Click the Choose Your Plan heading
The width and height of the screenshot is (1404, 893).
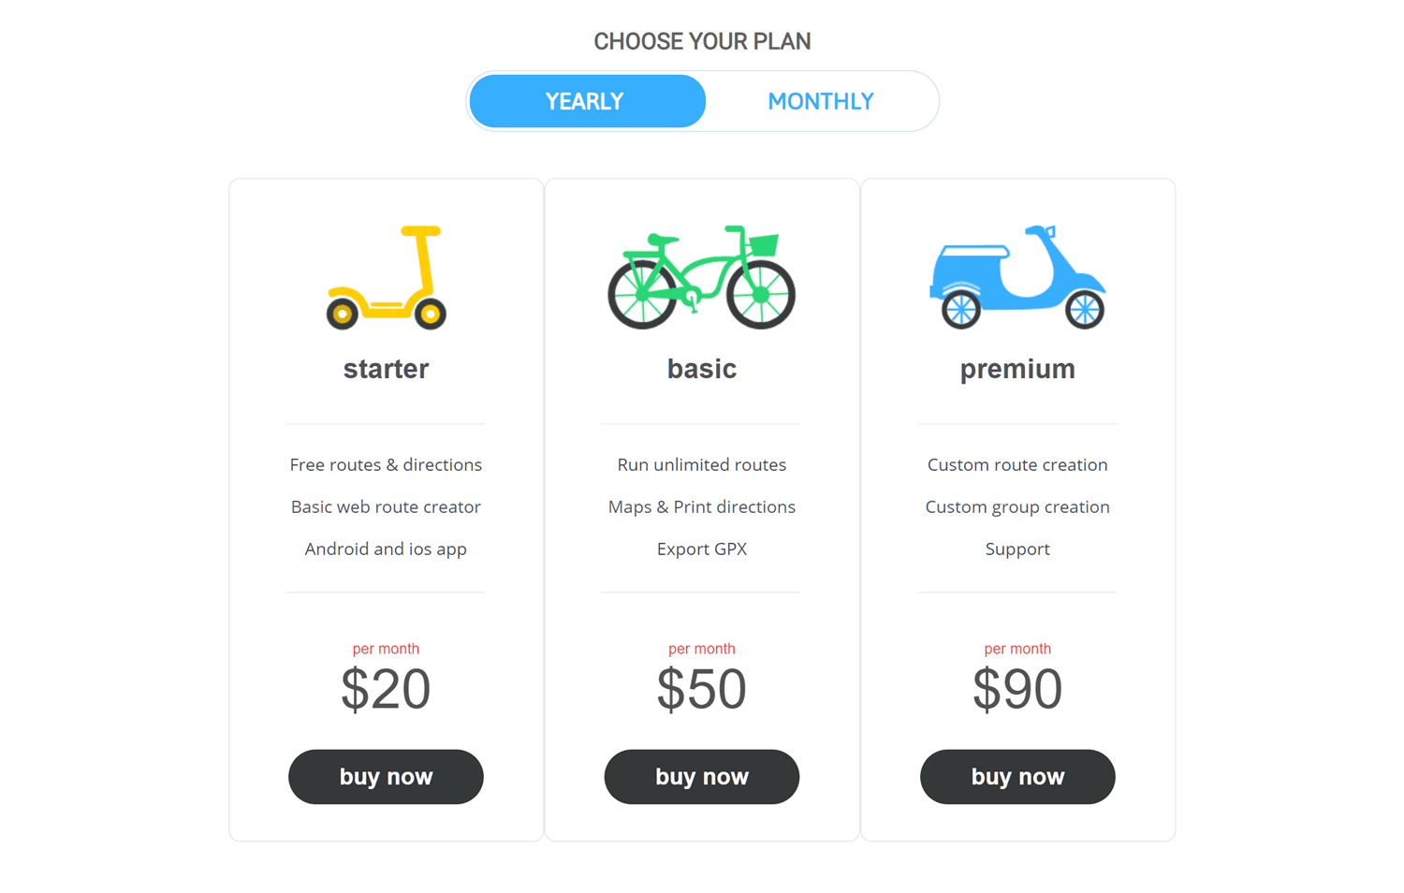(702, 41)
